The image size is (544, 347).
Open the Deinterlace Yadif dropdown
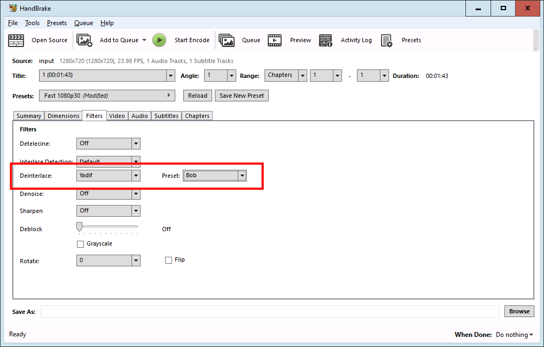108,176
